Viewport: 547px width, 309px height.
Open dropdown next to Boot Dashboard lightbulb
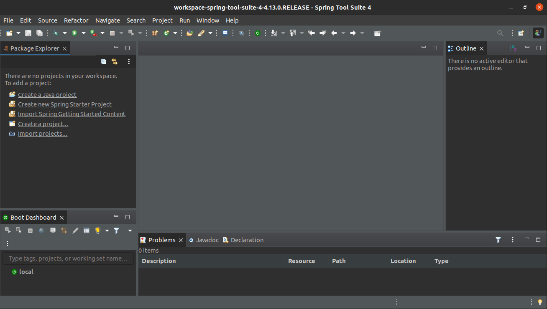click(107, 230)
